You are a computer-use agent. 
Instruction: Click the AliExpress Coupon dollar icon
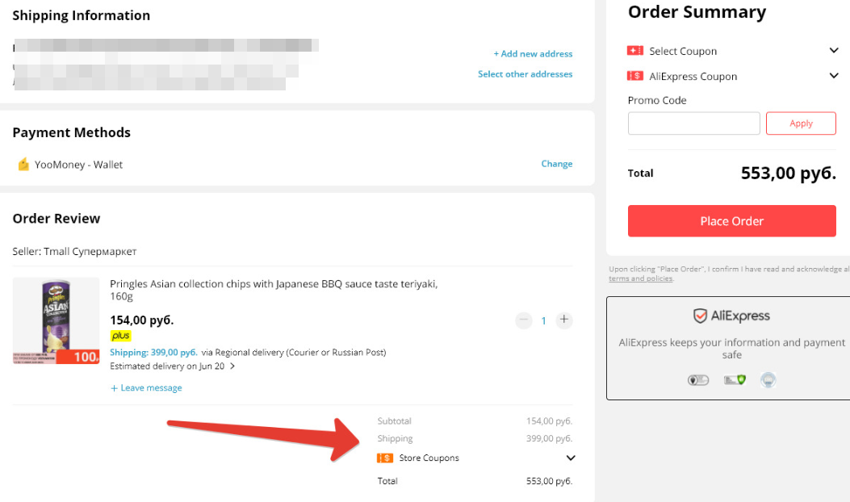click(634, 76)
